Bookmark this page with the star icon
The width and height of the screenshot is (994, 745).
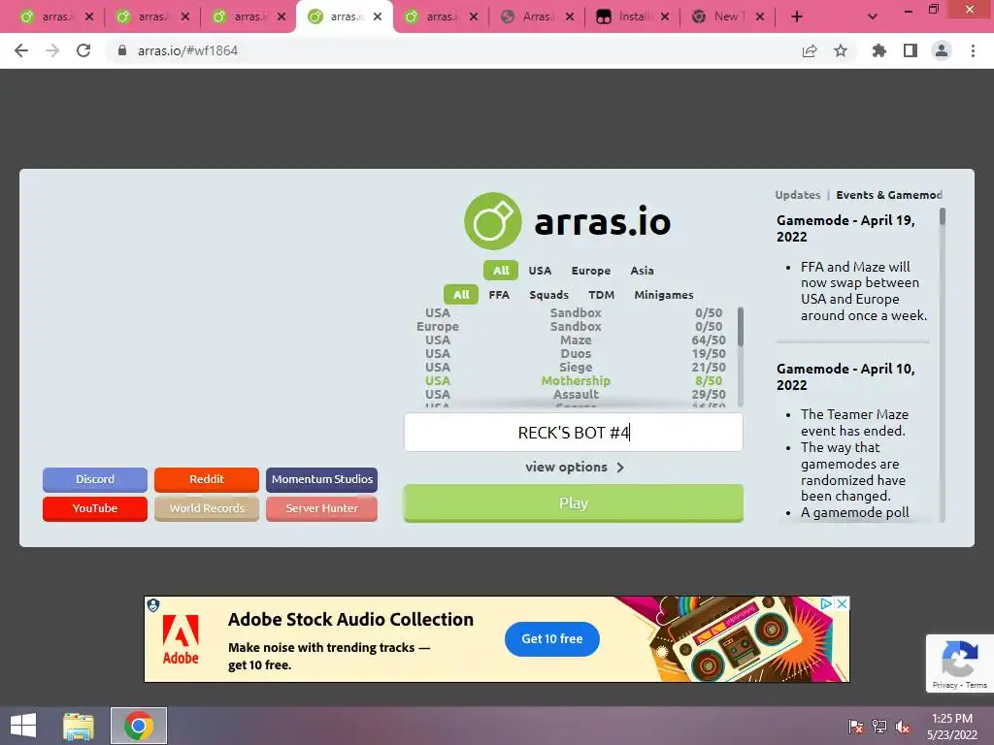pyautogui.click(x=841, y=50)
